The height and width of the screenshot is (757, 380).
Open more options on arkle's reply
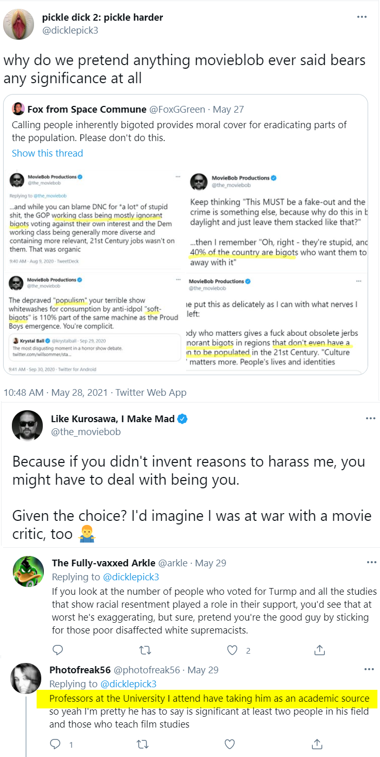pos(371,562)
